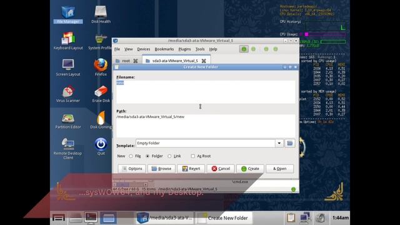This screenshot has height=225, width=400.
Task: Close the sda3-ata-VMware_Virtual_S tab via its X
Action: (204, 61)
